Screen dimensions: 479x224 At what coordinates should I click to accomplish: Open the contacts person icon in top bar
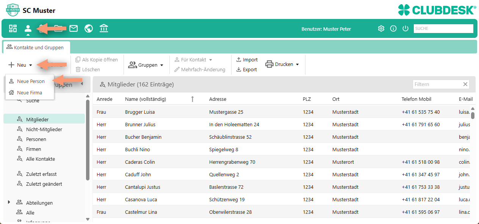pyautogui.click(x=28, y=28)
